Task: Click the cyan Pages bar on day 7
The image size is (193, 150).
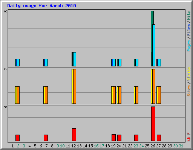Action: point(46,63)
